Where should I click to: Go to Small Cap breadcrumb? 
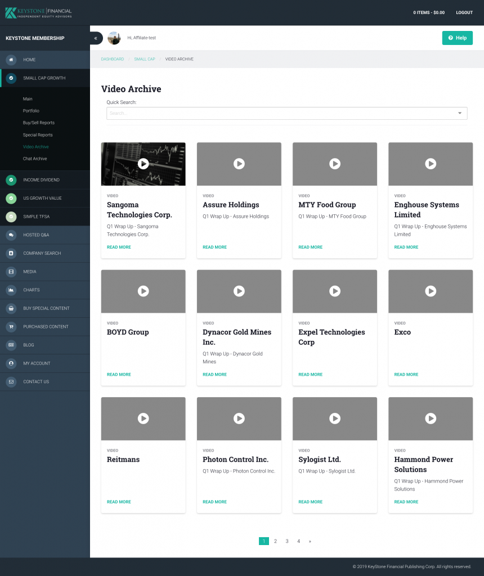[x=145, y=59]
